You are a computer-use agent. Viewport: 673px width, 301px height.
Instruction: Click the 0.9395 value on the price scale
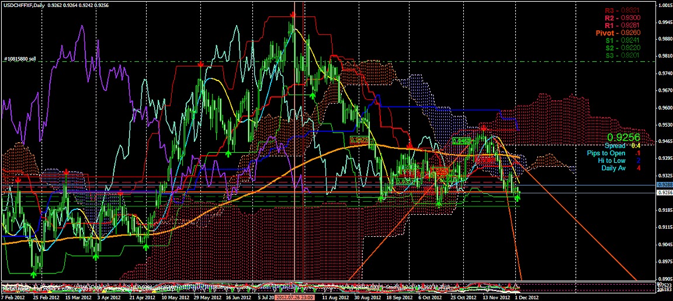click(665, 159)
